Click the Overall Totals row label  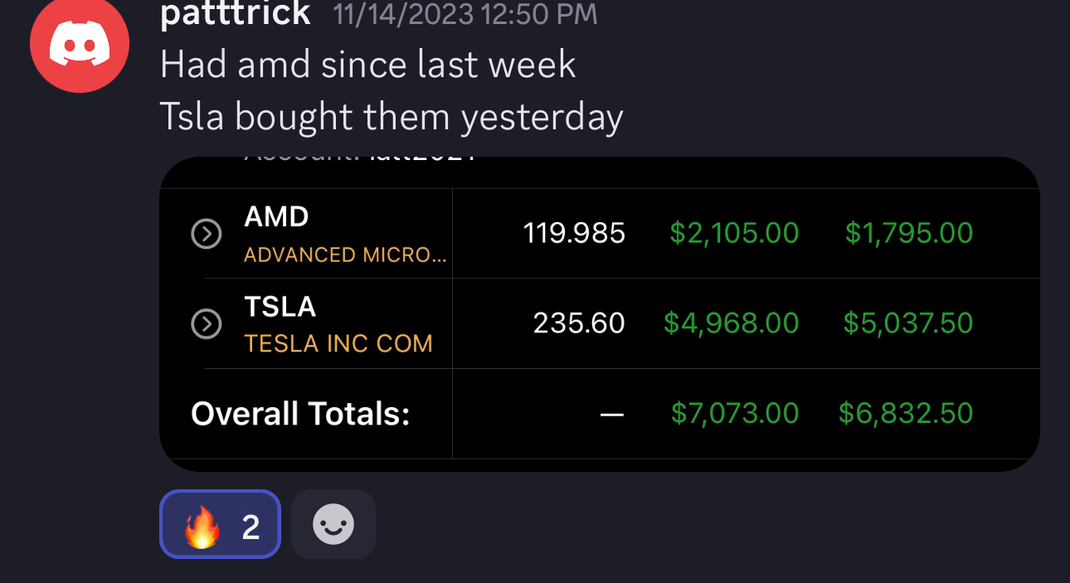point(300,413)
